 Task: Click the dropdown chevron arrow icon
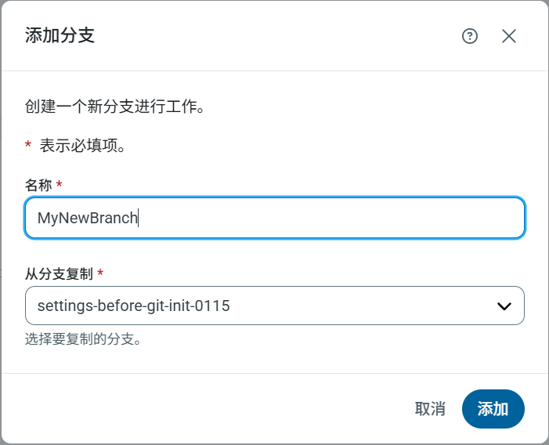(x=504, y=306)
